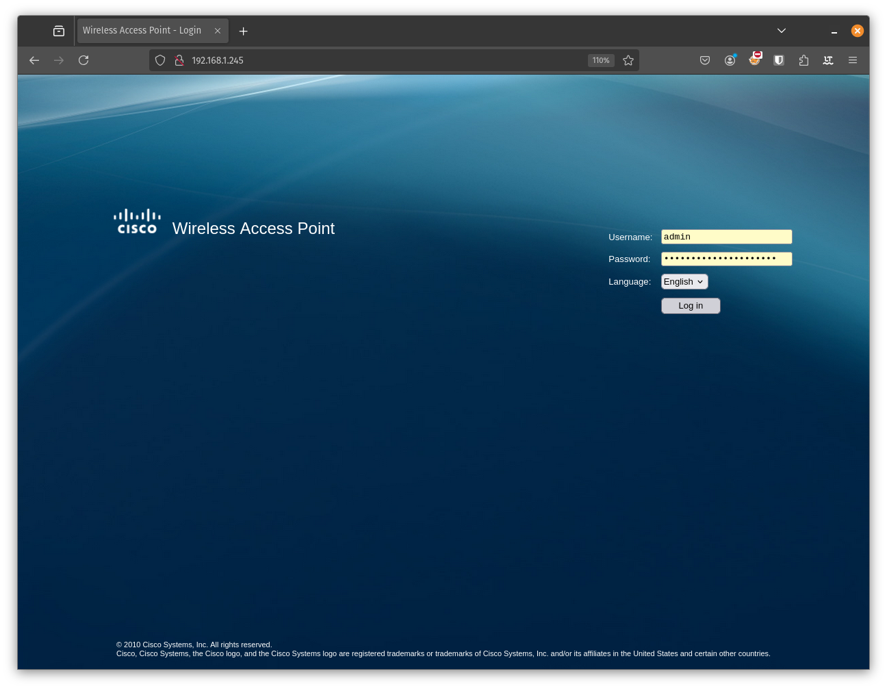
Task: Open the orange extension with red badge
Action: tap(754, 60)
